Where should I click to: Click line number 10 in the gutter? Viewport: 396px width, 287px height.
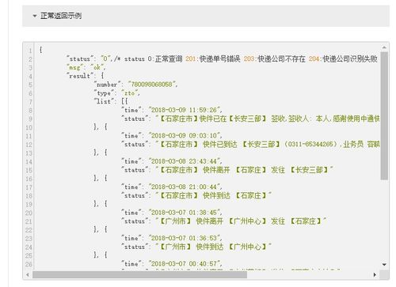[29, 127]
